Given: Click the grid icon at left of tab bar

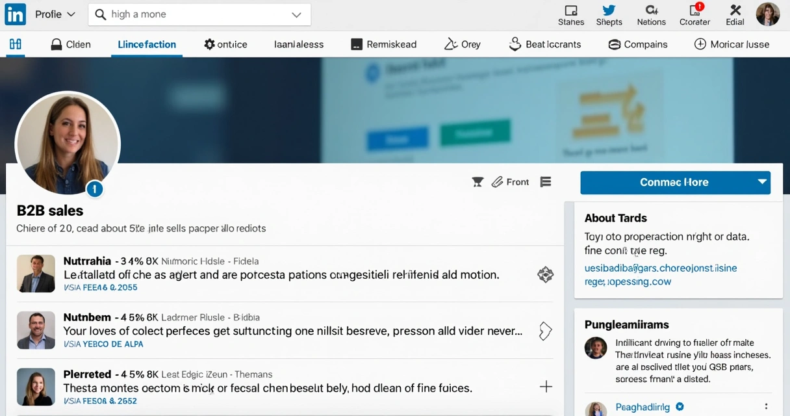Looking at the screenshot, I should (x=16, y=44).
